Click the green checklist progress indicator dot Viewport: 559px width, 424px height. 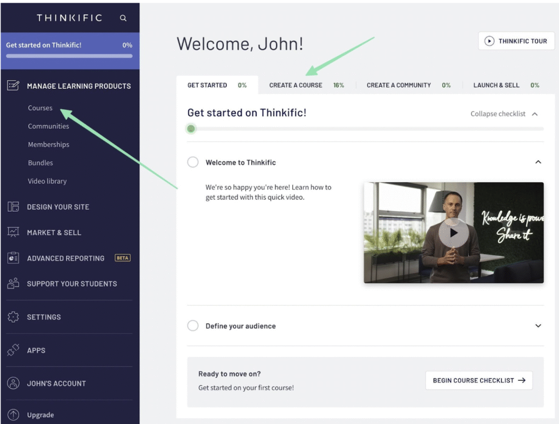point(191,129)
